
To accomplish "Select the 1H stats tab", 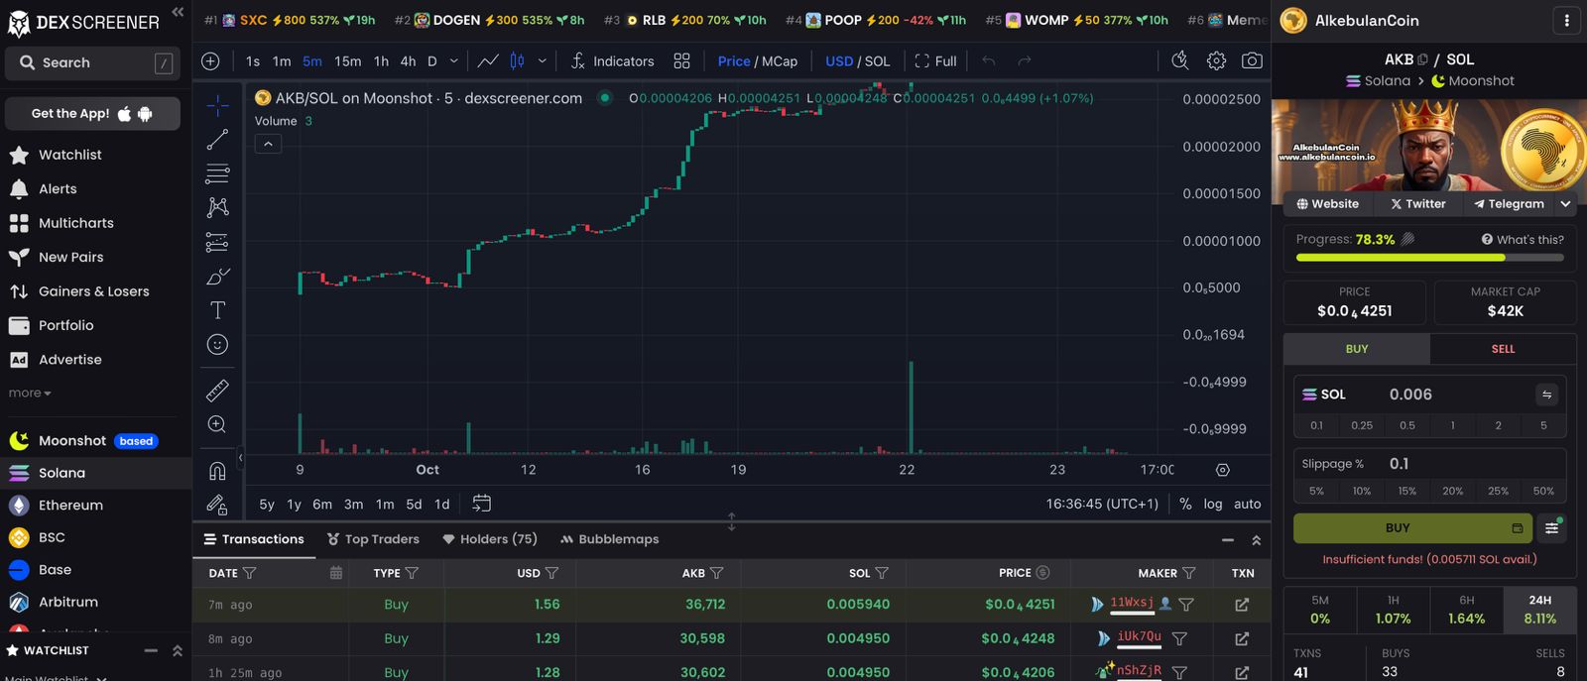I will [x=1393, y=610].
